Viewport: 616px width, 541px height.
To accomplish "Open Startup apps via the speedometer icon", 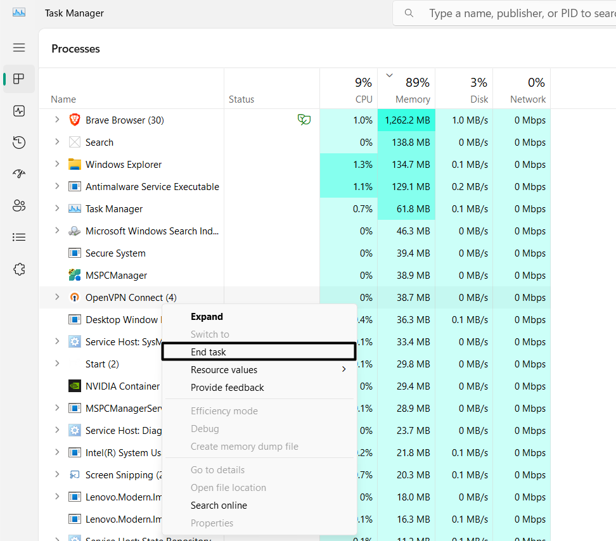I will click(x=19, y=174).
